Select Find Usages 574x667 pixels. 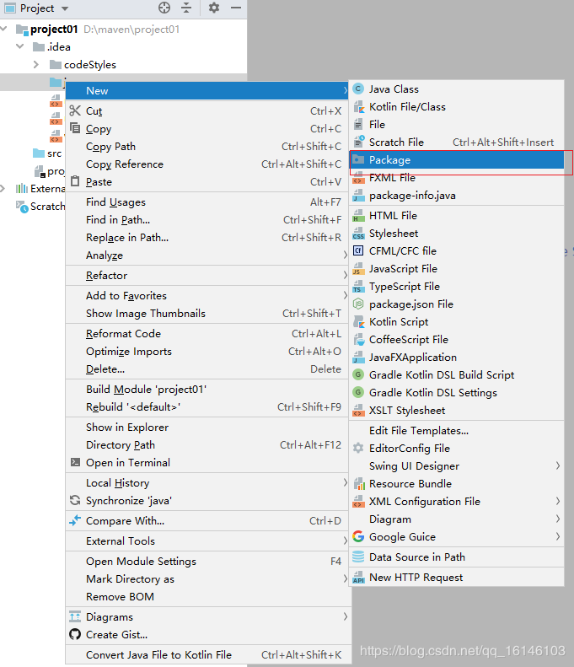(207, 202)
